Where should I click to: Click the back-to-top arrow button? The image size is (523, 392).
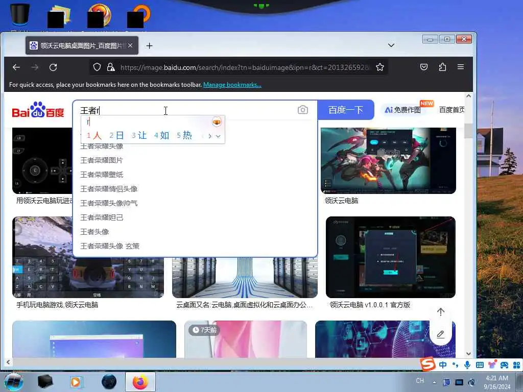coord(441,312)
